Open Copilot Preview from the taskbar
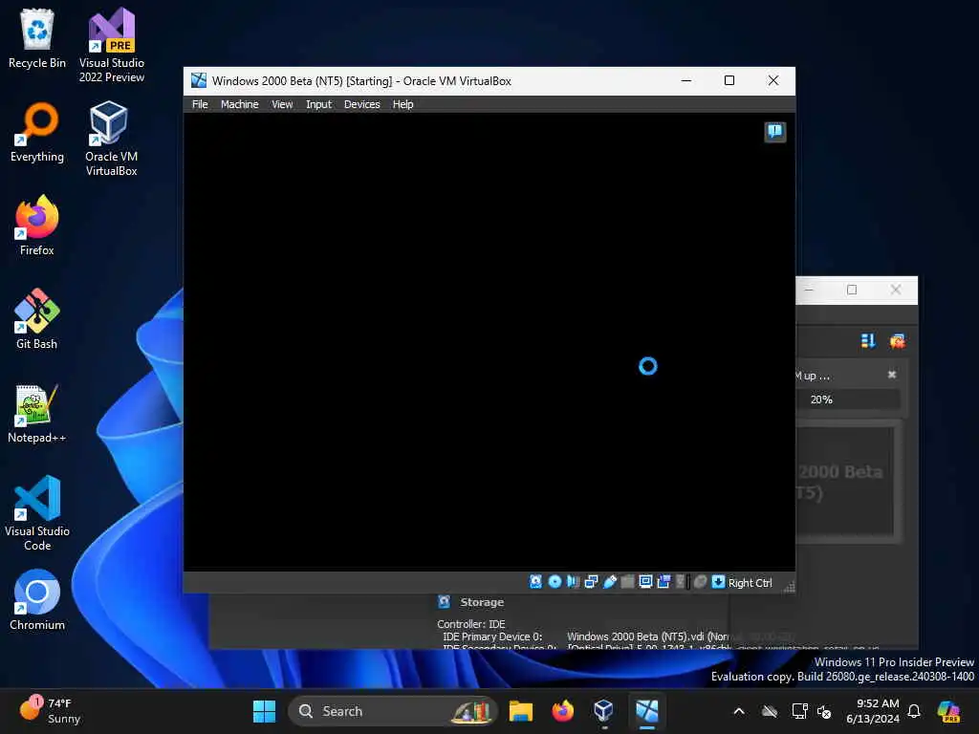 [948, 711]
